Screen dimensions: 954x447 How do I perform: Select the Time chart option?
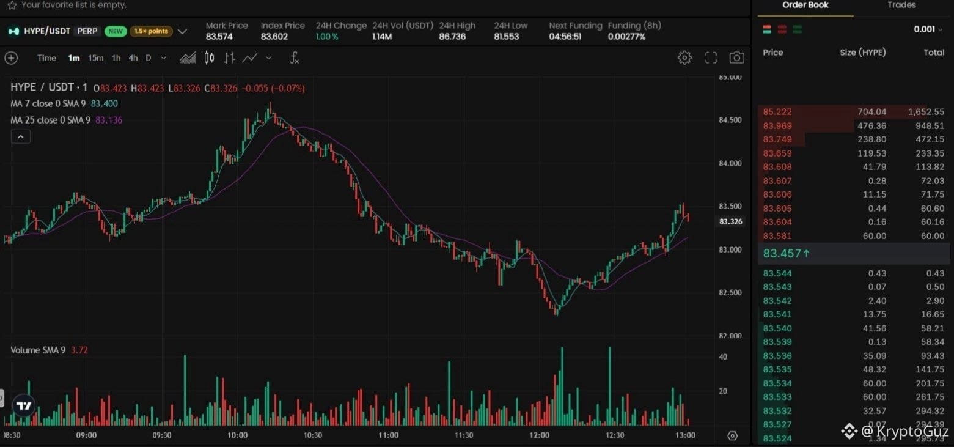tap(46, 58)
